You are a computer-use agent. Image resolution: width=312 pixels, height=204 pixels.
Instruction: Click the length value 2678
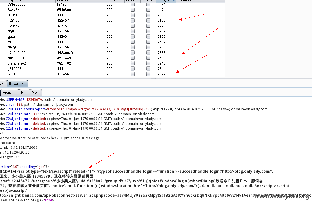[x=162, y=26]
